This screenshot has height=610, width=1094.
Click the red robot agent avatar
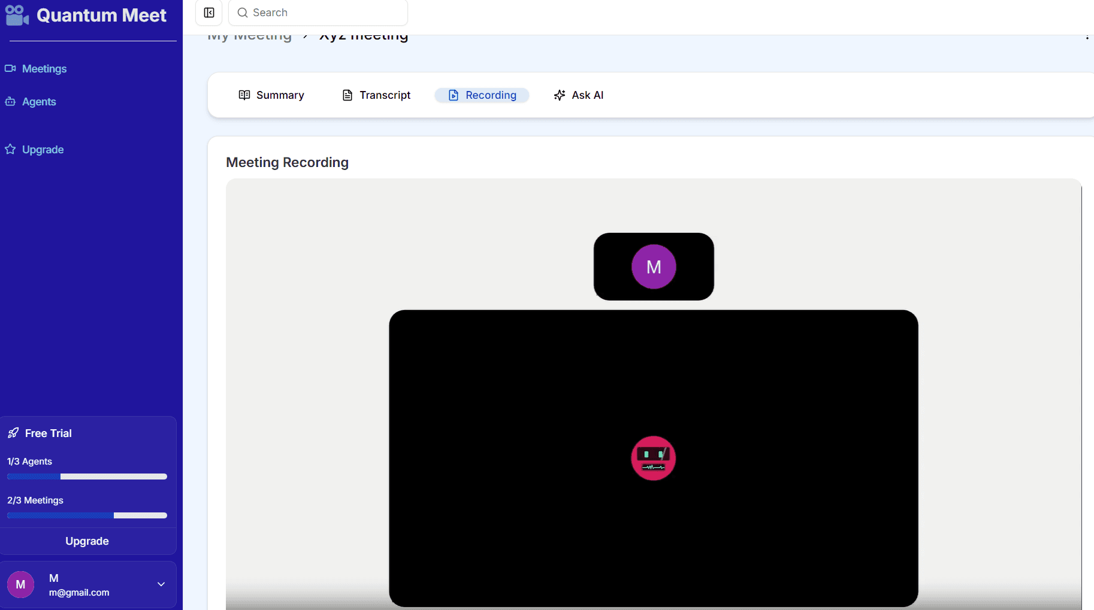pos(653,459)
